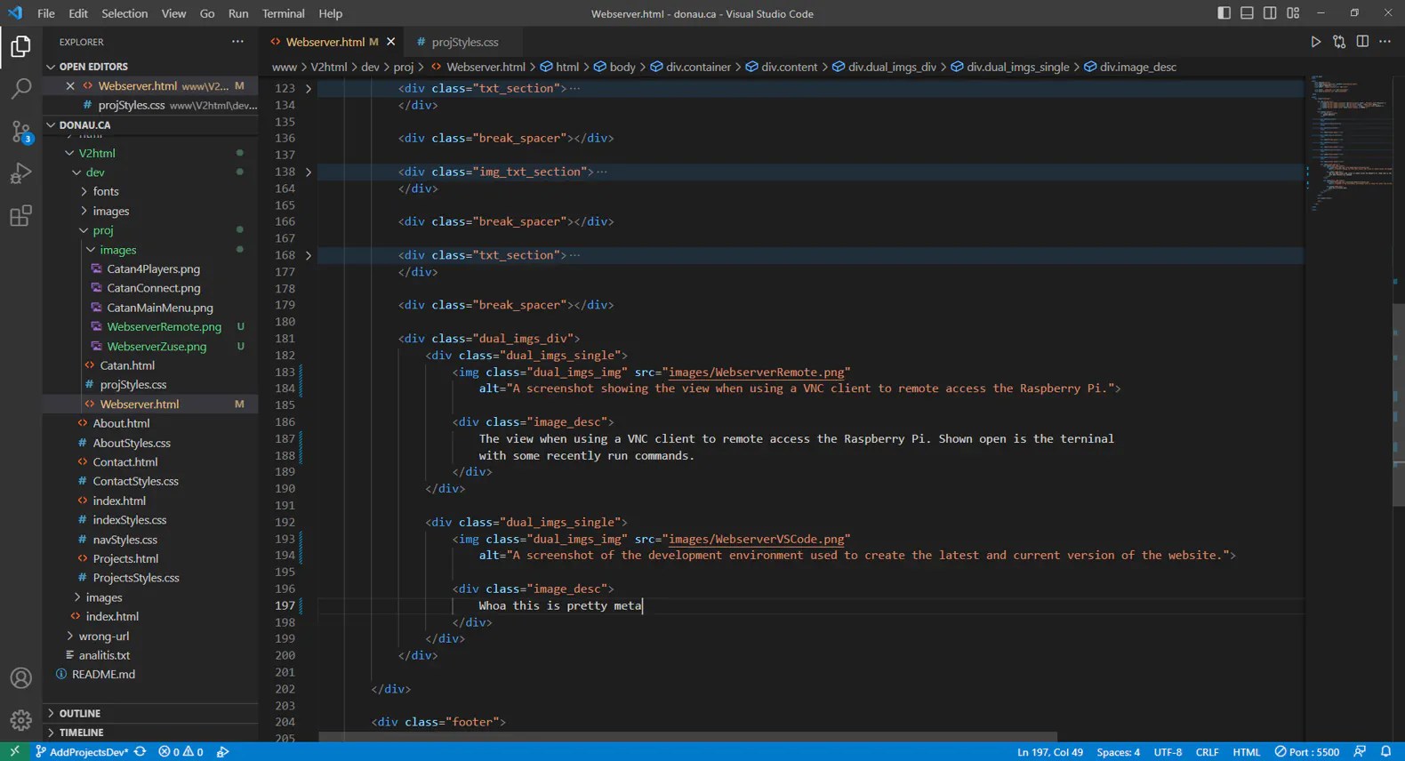The width and height of the screenshot is (1405, 761).
Task: Open Catan.html in the file explorer
Action: coord(127,365)
